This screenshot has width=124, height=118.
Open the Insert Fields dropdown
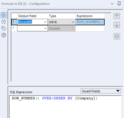click(x=101, y=91)
